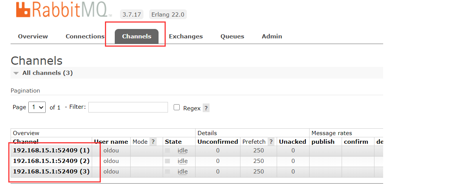Viewport: 456px width, 187px height.
Task: Click idle state of channel (3)
Action: [183, 172]
